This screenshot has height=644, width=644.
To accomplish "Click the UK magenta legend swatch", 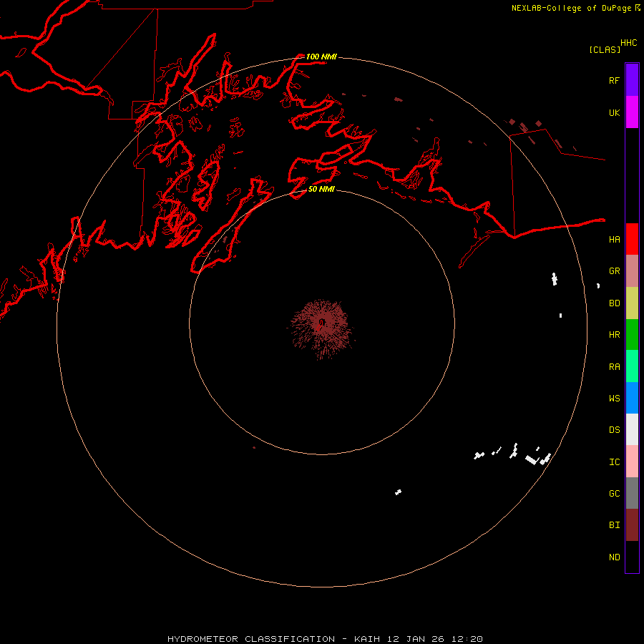I will 632,112.
